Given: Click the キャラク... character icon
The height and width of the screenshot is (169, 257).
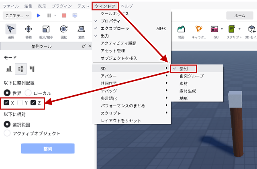Looking at the screenshot, I should click(199, 29).
